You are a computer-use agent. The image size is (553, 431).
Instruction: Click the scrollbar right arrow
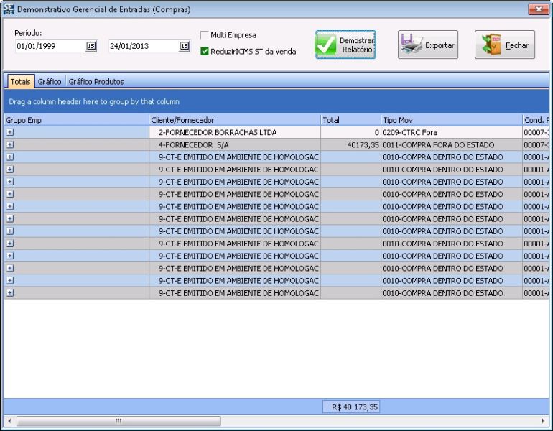point(543,420)
